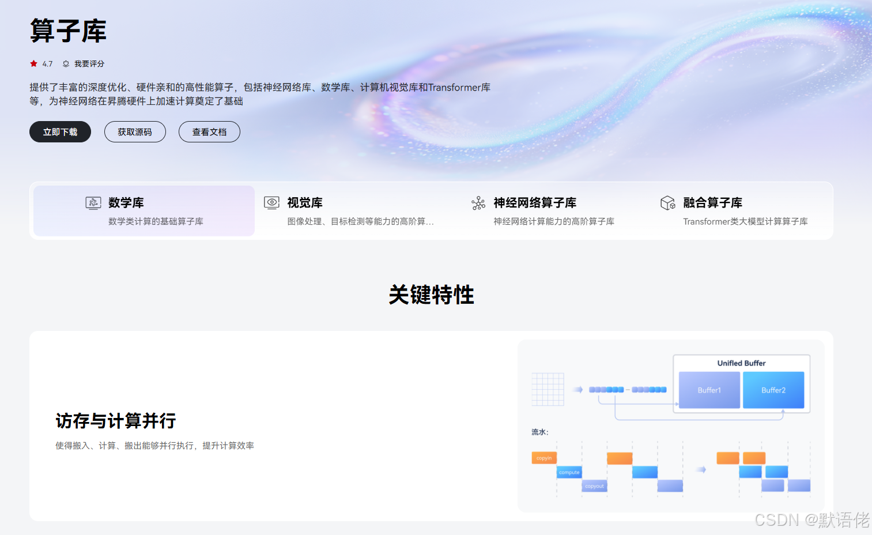Click the 获取源码 button
Screen dimensions: 872x535
coord(135,131)
